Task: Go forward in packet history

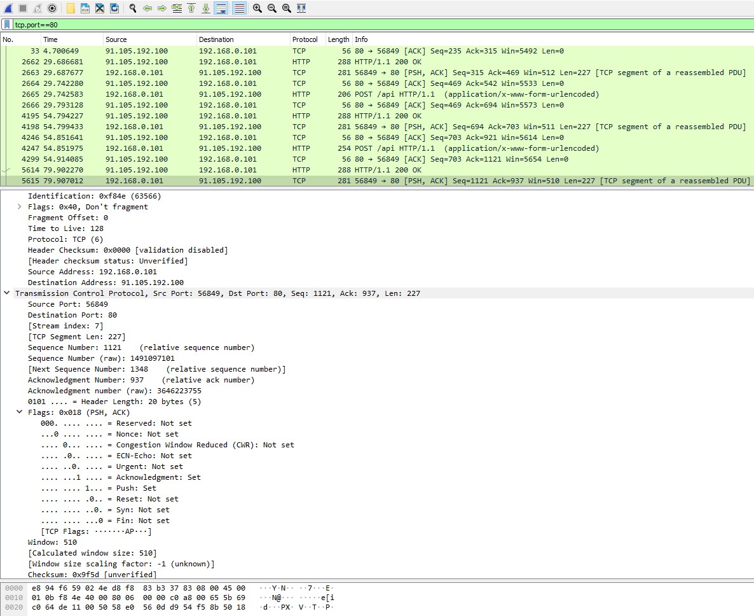Action: pyautogui.click(x=162, y=8)
